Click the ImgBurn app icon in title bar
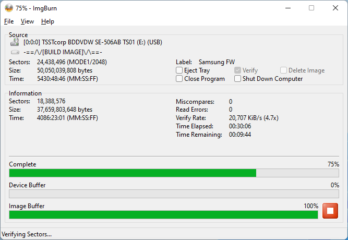348x240 pixels. click(8, 8)
